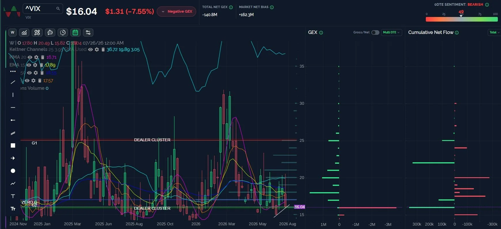
Task: Click the G1 level label
Action: click(34, 143)
